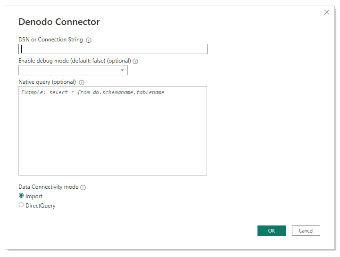The width and height of the screenshot is (340, 257).
Task: Click the info icon beside DSN or Connection String
Action: click(89, 40)
